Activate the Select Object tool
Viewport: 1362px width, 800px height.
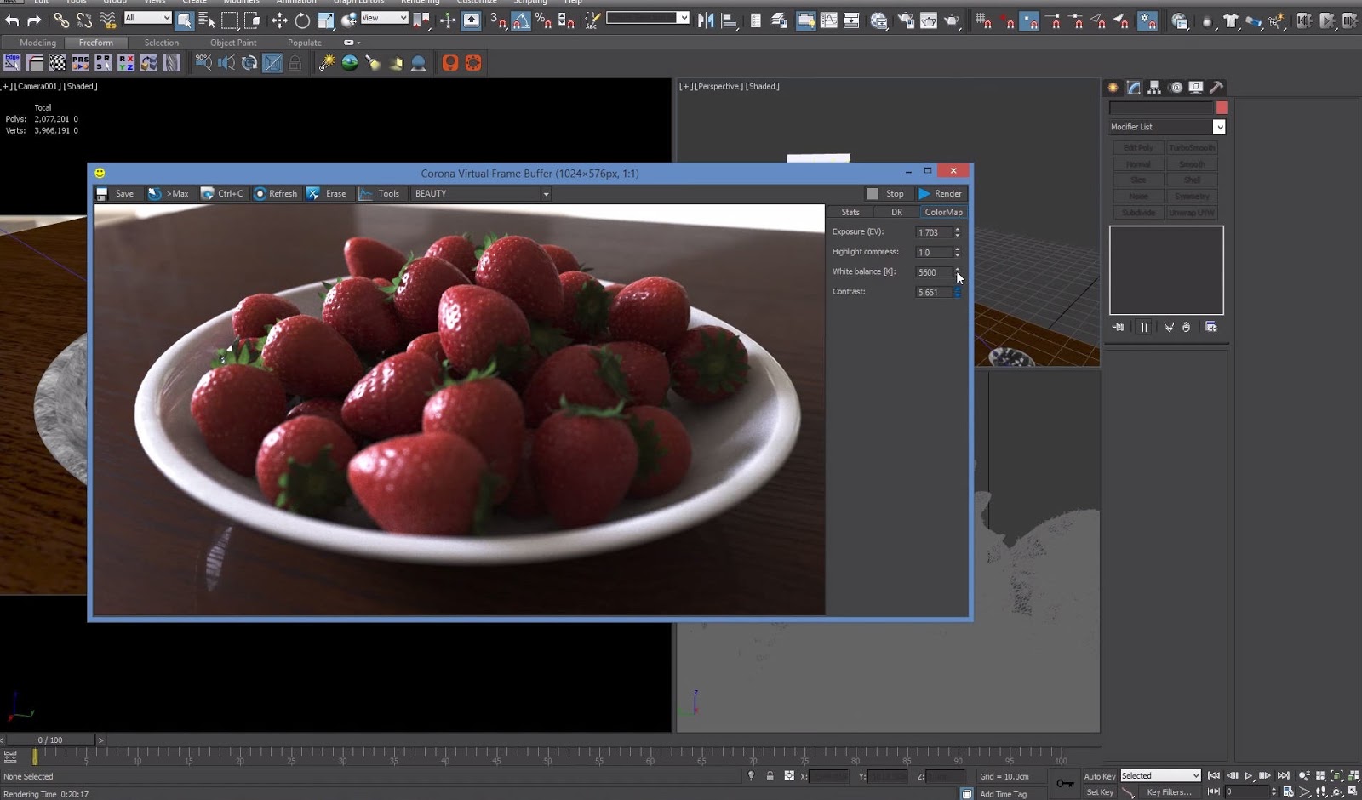[184, 20]
